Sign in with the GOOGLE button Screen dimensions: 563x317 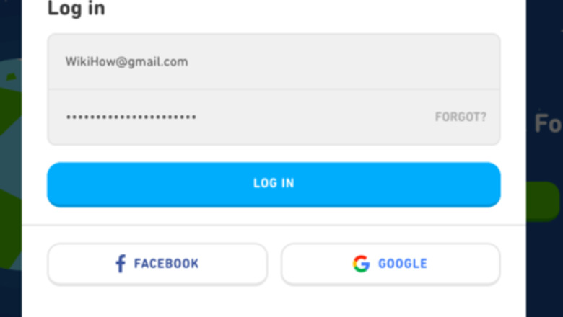tap(390, 264)
